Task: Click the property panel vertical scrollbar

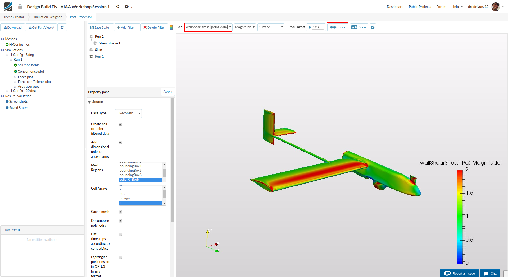Action: tap(173, 160)
